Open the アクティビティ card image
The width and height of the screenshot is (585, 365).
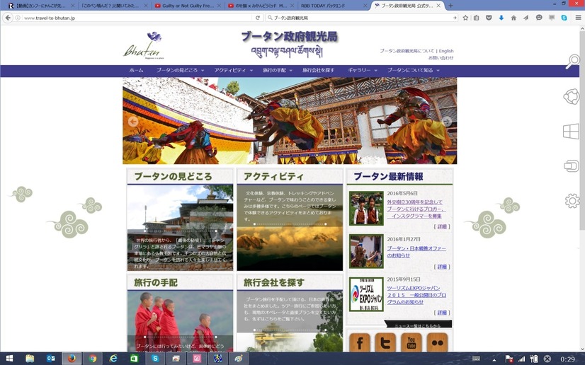[x=290, y=228]
